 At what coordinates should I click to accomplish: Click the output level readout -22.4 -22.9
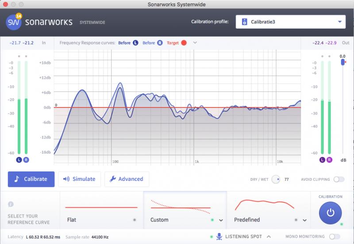[x=324, y=43]
